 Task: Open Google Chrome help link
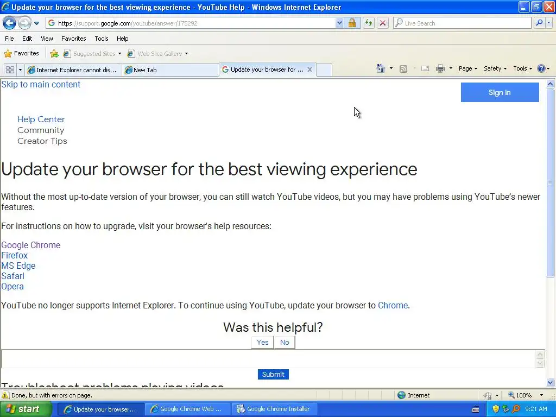pos(31,245)
